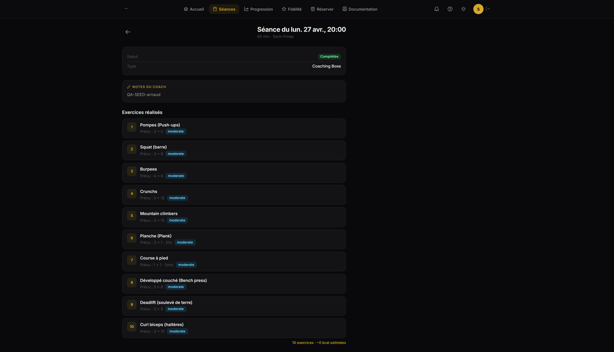
Task: Open the user avatar S
Action: (x=478, y=9)
